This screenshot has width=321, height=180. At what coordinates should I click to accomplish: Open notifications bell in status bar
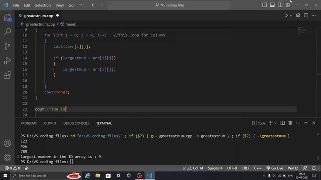(314, 168)
